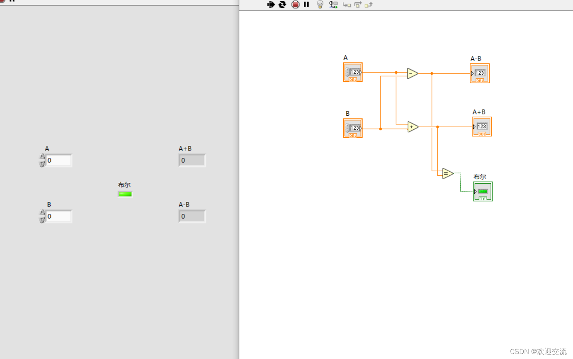Abort execution with the red stop button
Screen dimensions: 573x359
(x=295, y=5)
